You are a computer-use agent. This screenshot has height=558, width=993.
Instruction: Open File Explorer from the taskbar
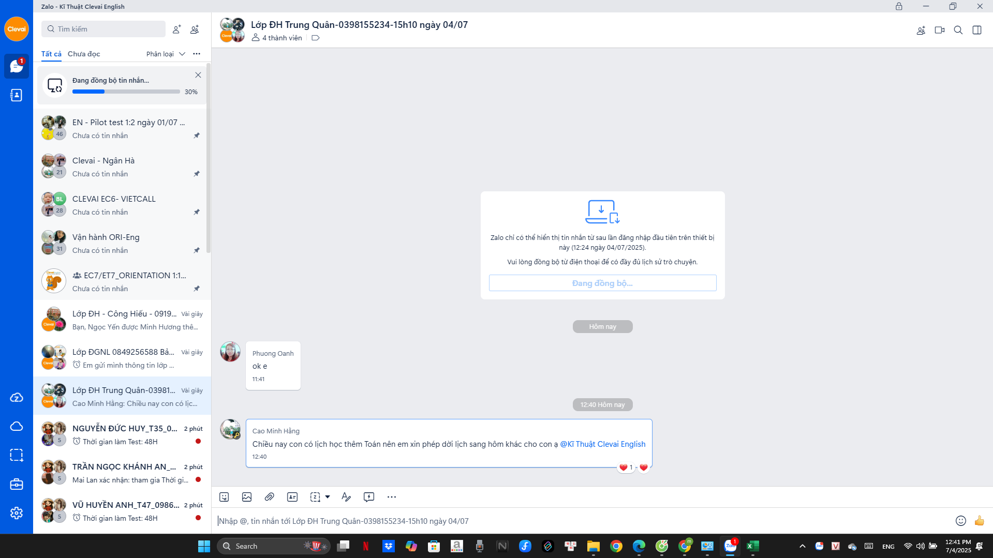pos(594,546)
